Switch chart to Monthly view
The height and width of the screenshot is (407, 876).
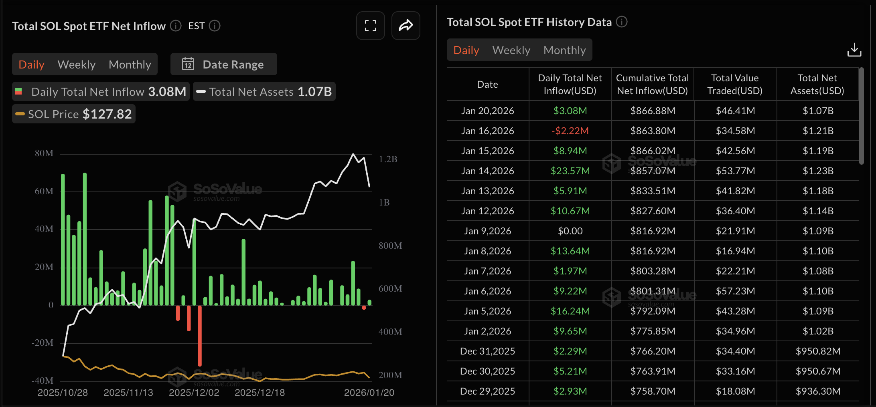(130, 64)
